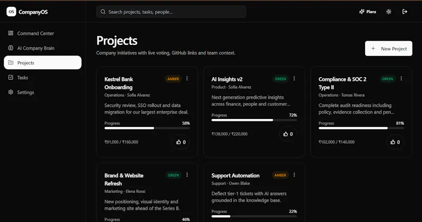
Task: Click the New Project label
Action: click(x=394, y=49)
